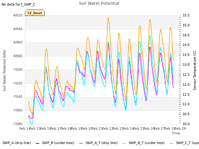Click the Feb 25 tick label
This screenshot has width=199, height=149.
tap(139, 129)
